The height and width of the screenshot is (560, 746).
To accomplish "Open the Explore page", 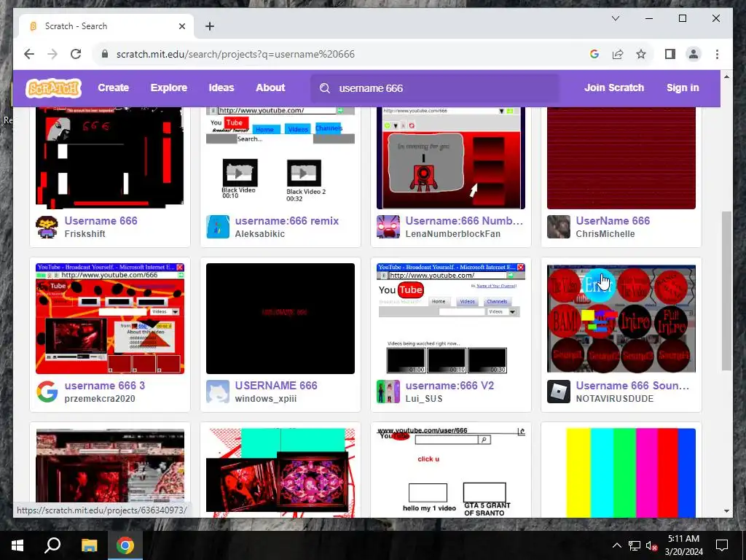I will (x=169, y=87).
